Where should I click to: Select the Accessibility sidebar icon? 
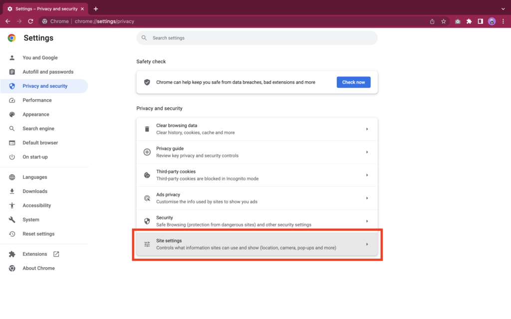click(x=12, y=205)
